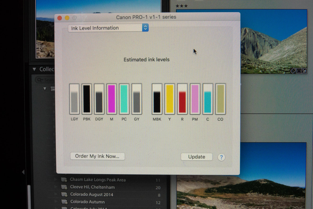Click the Order My Ink Now button
The image size is (313, 209).
tap(97, 156)
